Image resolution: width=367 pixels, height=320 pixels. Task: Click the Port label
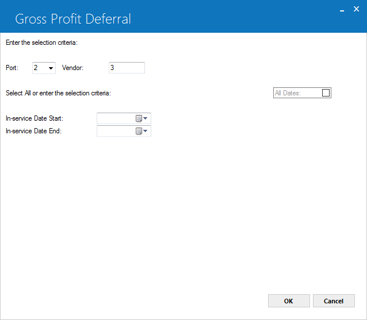pyautogui.click(x=12, y=68)
